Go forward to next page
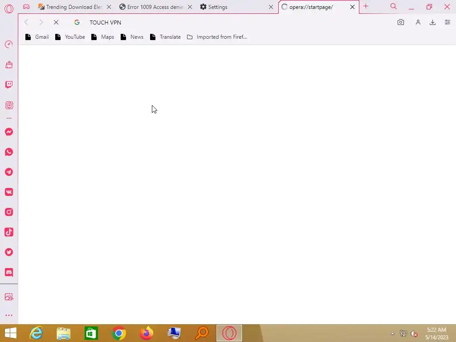 pos(41,22)
